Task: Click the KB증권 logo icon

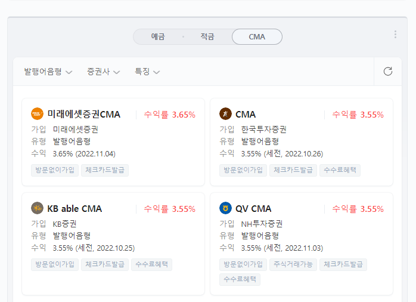Action: [x=37, y=208]
